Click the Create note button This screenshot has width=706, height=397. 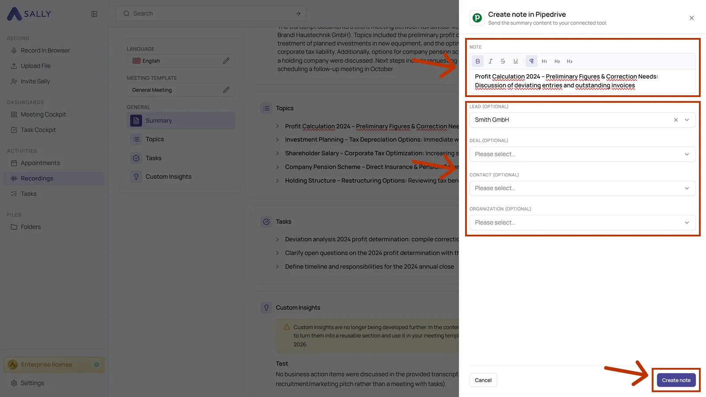[676, 380]
